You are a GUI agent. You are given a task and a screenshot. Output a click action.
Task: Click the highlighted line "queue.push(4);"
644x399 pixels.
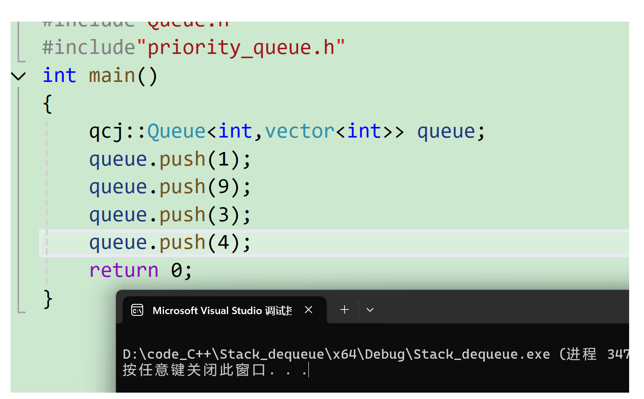[170, 243]
